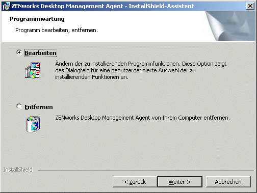This screenshot has height=193, width=257.
Task: Click the ZENworks installer icon in title bar
Action: tap(6, 6)
